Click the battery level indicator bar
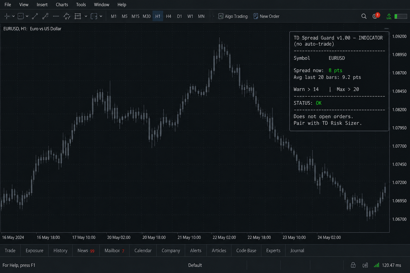This screenshot has width=410, height=273. pos(401,16)
